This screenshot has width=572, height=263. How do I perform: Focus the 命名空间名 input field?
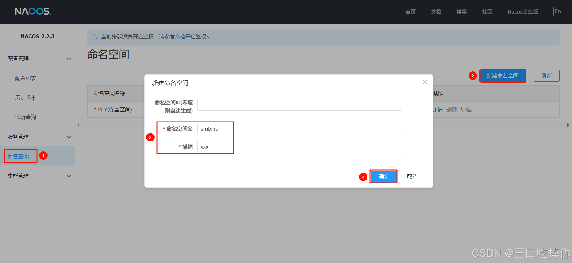(300, 129)
